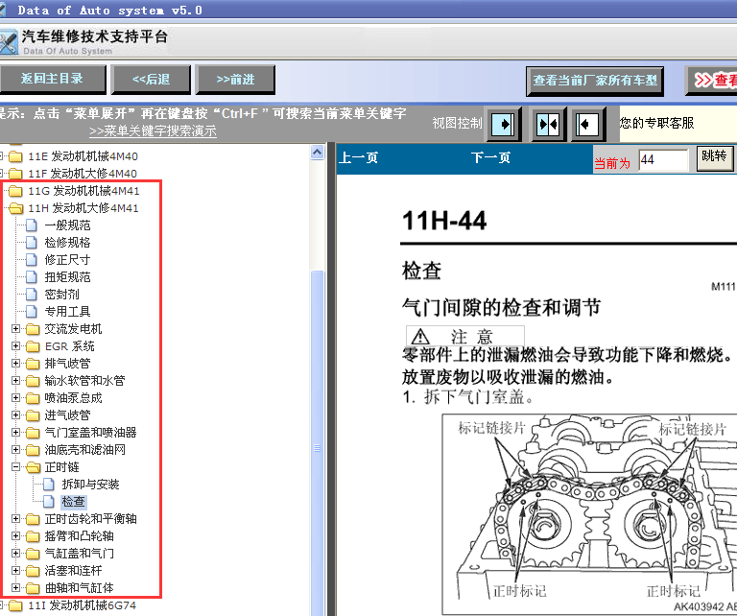The width and height of the screenshot is (737, 616).
Task: Click the 11G 发动机机械4M41 folder icon
Action: coord(15,191)
